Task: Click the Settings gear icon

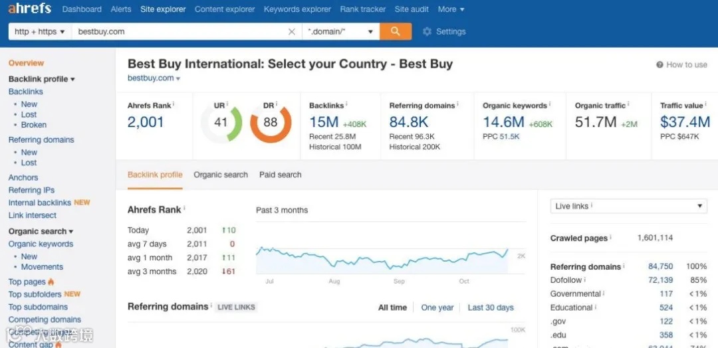Action: [x=427, y=32]
